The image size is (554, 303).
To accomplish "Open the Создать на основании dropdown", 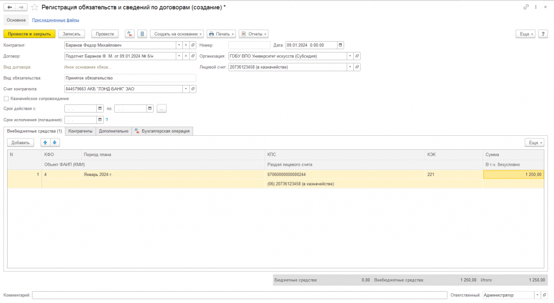I will [x=177, y=34].
